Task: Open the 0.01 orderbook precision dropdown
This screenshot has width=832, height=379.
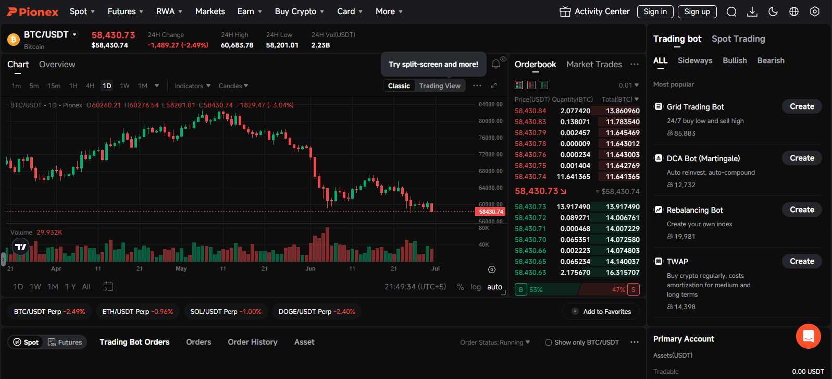Action: point(629,85)
